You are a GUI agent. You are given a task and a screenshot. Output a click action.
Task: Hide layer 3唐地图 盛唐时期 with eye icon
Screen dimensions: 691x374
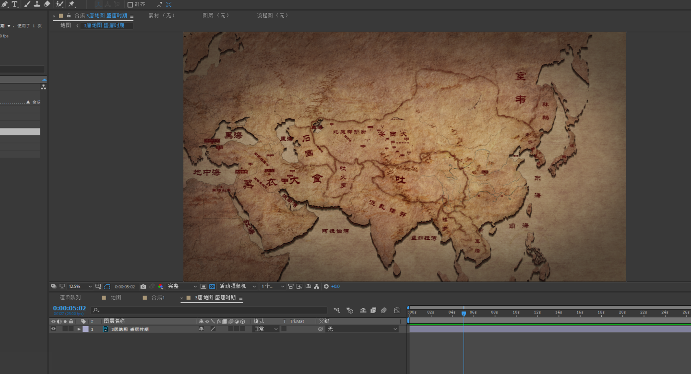click(53, 329)
